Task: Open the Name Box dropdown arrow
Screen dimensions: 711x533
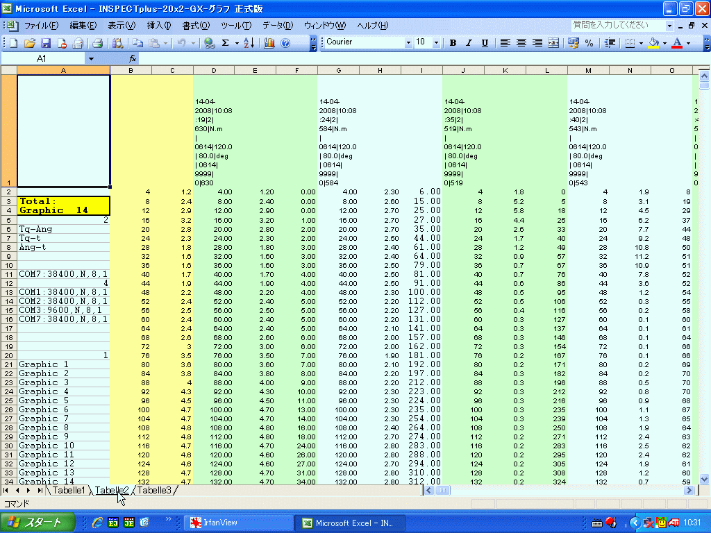Action: click(91, 58)
